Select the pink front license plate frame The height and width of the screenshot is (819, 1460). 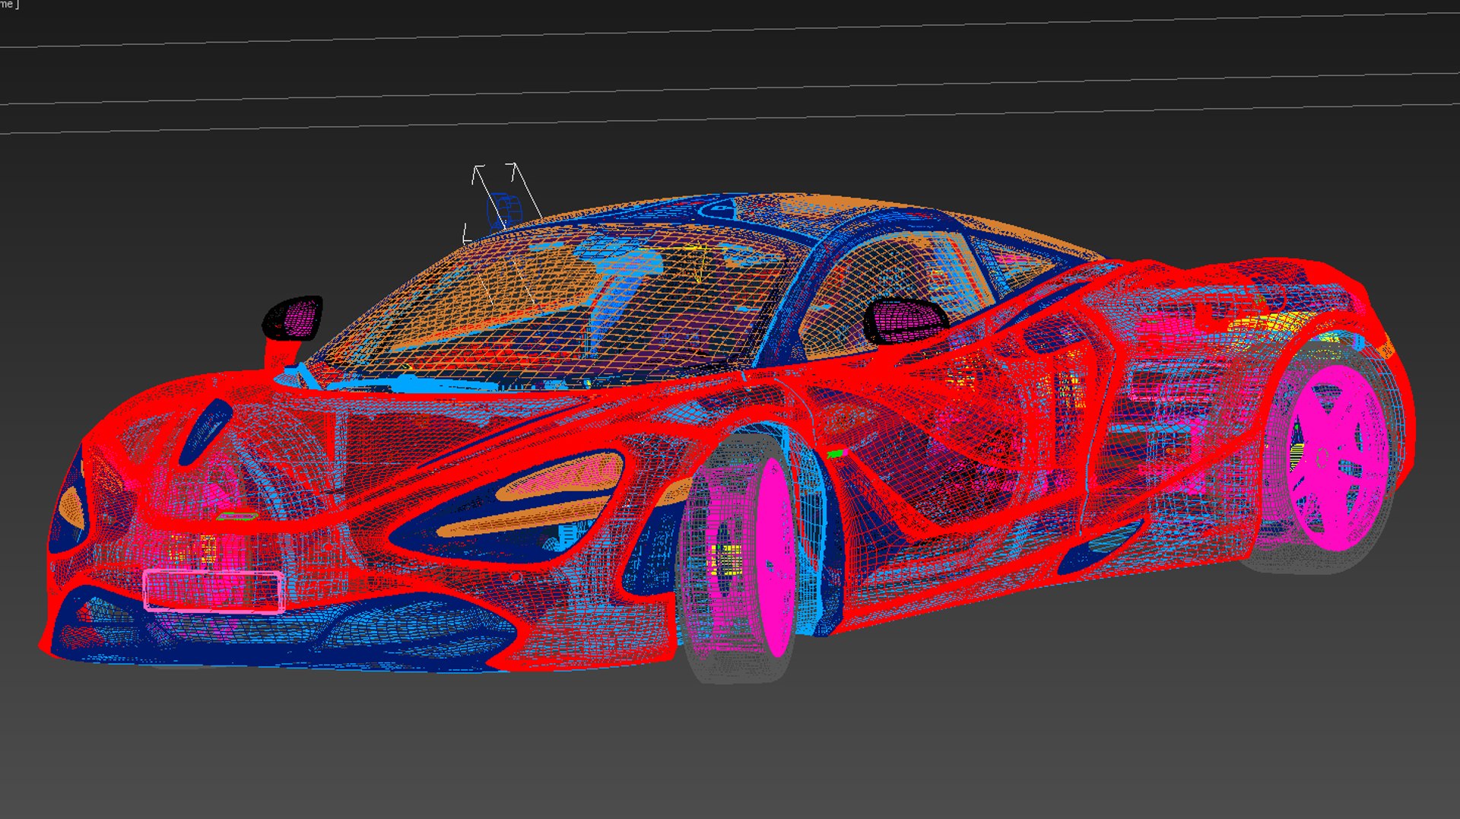214,591
